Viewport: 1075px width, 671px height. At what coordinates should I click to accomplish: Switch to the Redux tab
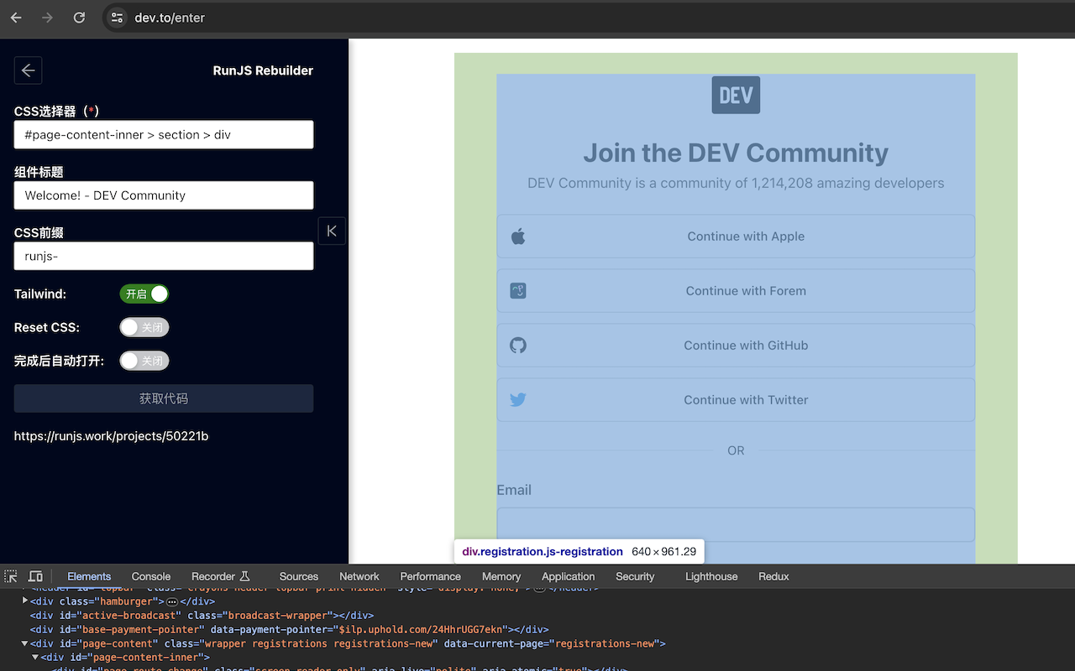pyautogui.click(x=773, y=576)
